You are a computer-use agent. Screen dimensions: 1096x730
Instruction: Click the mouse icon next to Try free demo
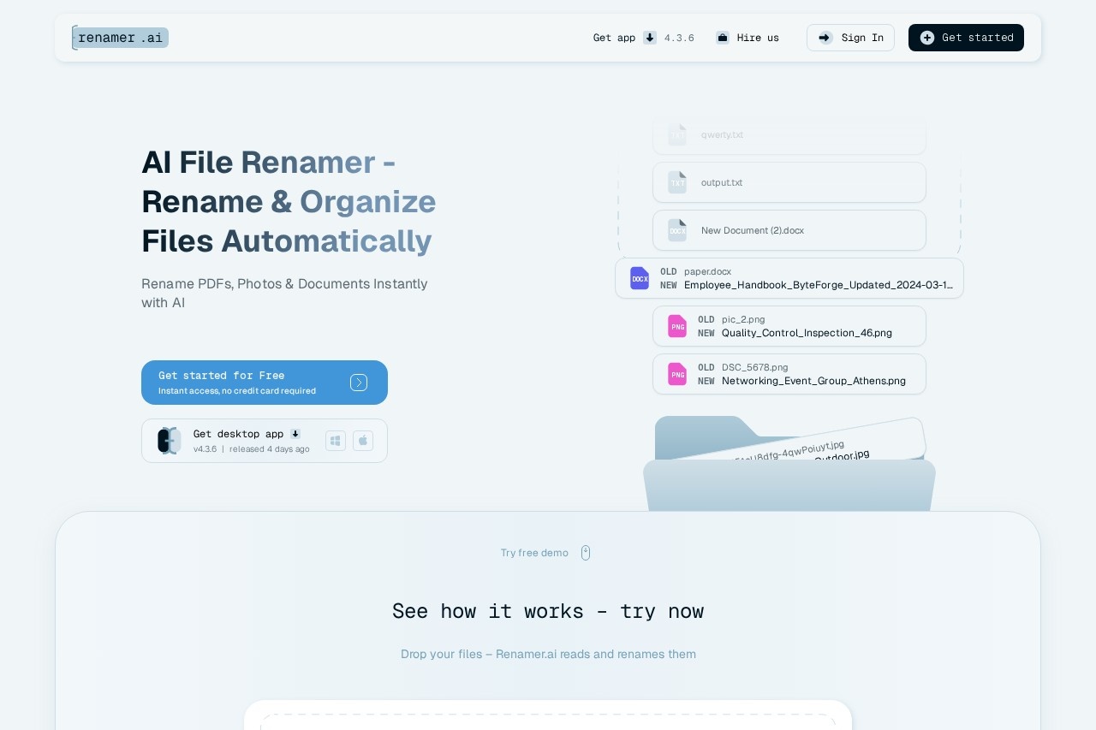click(x=586, y=553)
